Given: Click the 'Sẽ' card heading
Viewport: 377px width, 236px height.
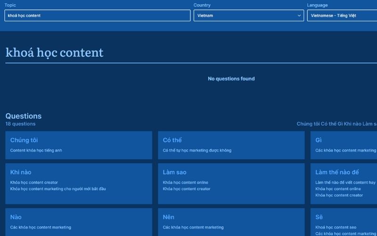Looking at the screenshot, I should click(x=319, y=217).
